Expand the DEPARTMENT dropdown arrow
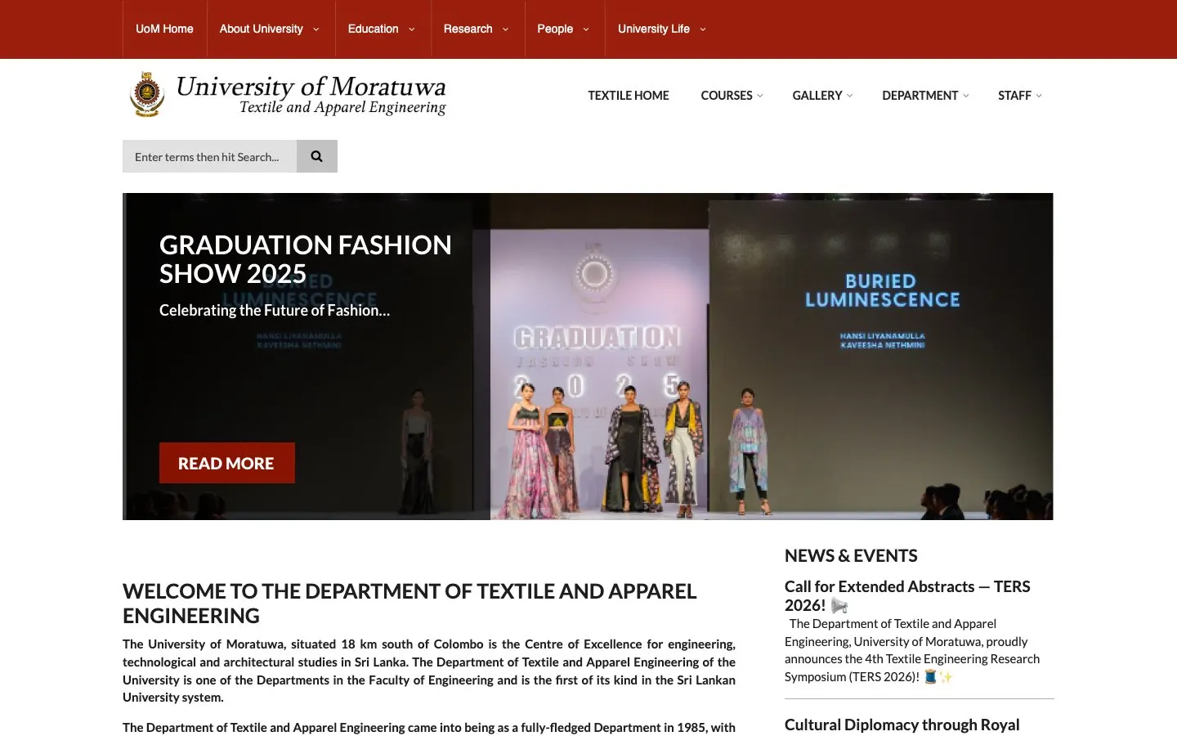1177x736 pixels. pos(966,96)
